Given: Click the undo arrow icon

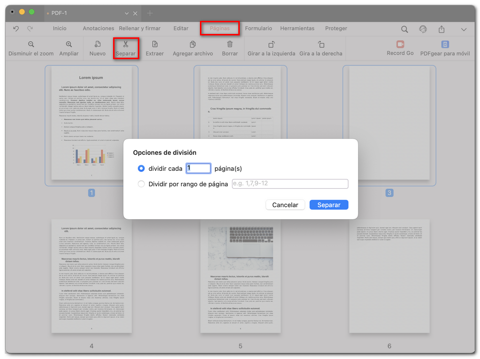Looking at the screenshot, I should (15, 29).
